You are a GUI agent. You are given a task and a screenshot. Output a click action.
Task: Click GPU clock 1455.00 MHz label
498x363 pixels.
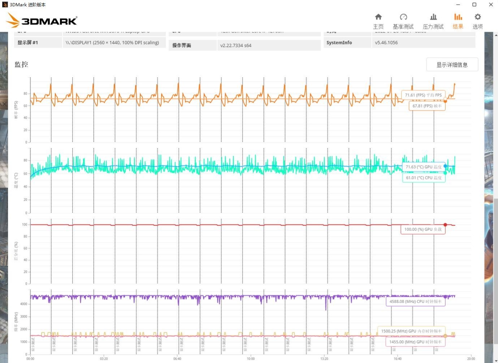[x=415, y=342]
